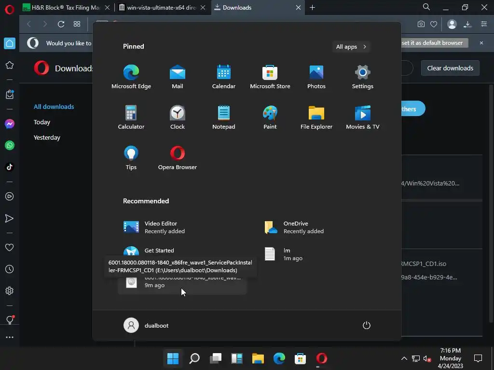Viewport: 494px width, 370px height.
Task: Open Opera sidebar settings gear
Action: (10, 291)
